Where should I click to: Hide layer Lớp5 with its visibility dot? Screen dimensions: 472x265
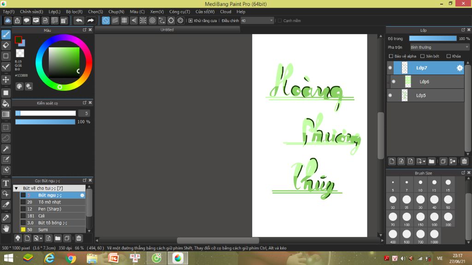click(x=390, y=96)
